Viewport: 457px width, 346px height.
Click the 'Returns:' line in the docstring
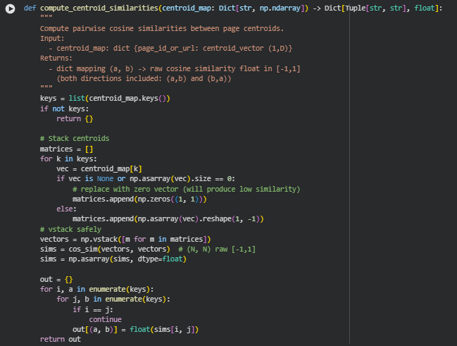click(x=56, y=58)
